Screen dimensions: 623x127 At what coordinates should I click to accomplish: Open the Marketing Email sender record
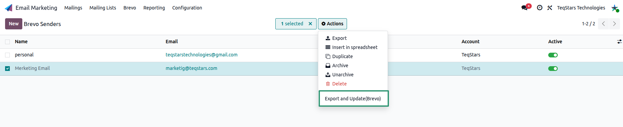click(x=32, y=68)
